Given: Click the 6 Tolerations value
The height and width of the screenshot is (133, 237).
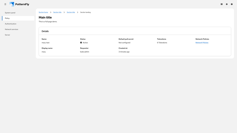Looking at the screenshot, I should pyautogui.click(x=162, y=43).
